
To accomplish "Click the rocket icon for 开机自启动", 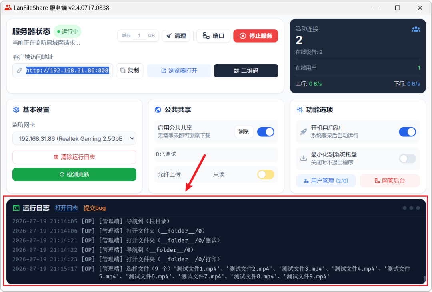I will (x=303, y=132).
